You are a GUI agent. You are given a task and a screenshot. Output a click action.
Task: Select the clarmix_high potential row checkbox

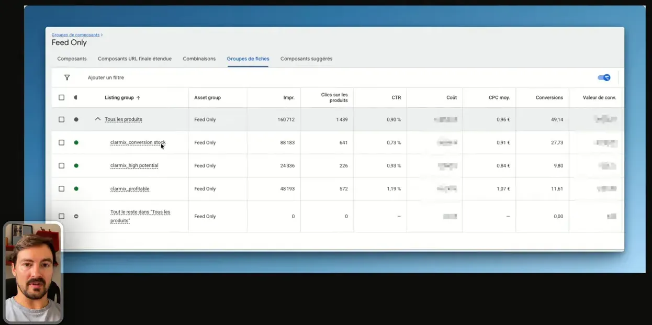click(61, 165)
